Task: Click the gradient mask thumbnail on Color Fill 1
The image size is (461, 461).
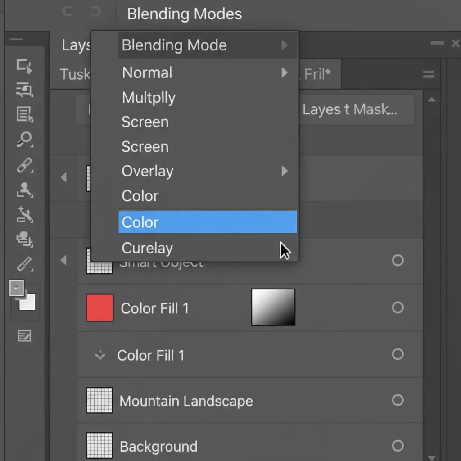Action: (273, 307)
